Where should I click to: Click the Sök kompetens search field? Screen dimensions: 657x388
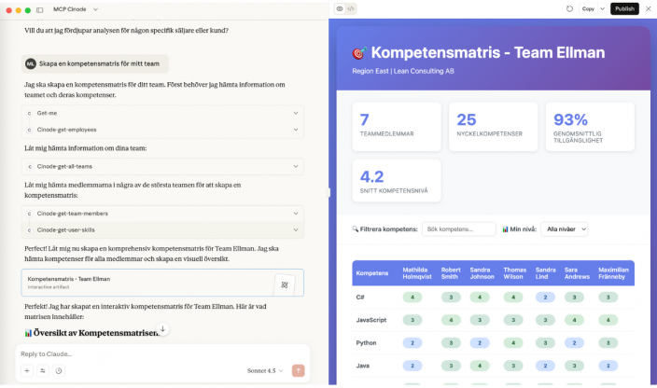click(x=458, y=229)
